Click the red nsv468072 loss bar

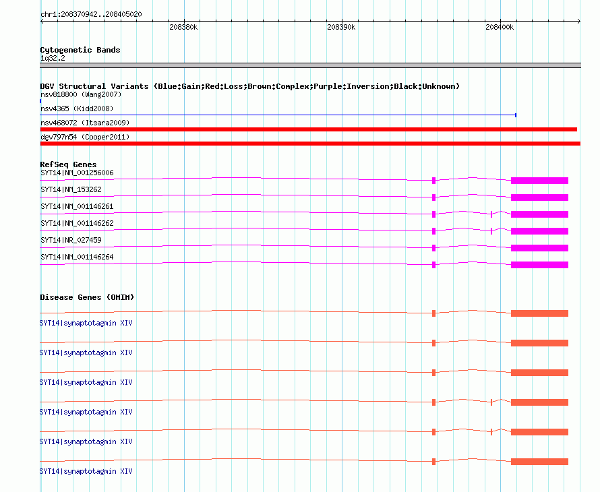pos(308,129)
